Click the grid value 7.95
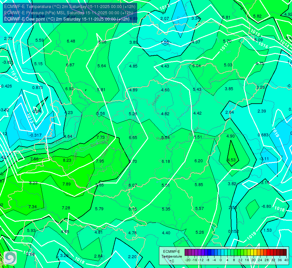The width and height of the screenshot is (292, 268). coord(100,161)
